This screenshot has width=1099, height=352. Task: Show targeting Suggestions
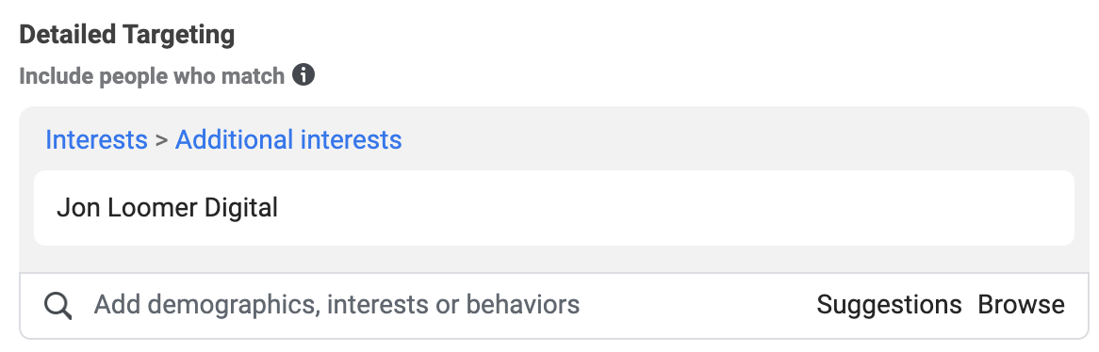[x=889, y=305]
